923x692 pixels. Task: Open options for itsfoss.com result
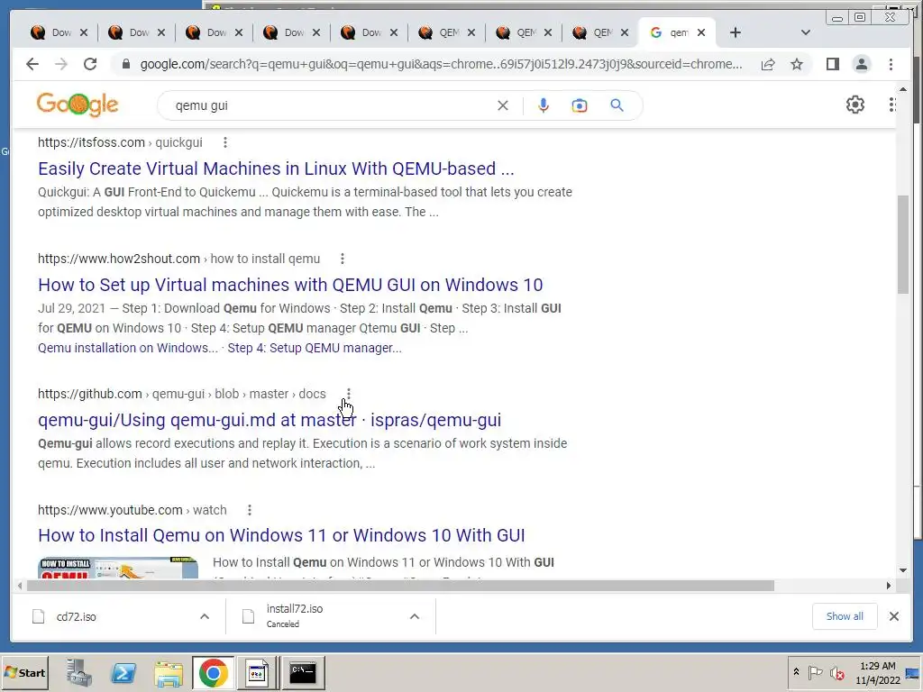point(224,142)
